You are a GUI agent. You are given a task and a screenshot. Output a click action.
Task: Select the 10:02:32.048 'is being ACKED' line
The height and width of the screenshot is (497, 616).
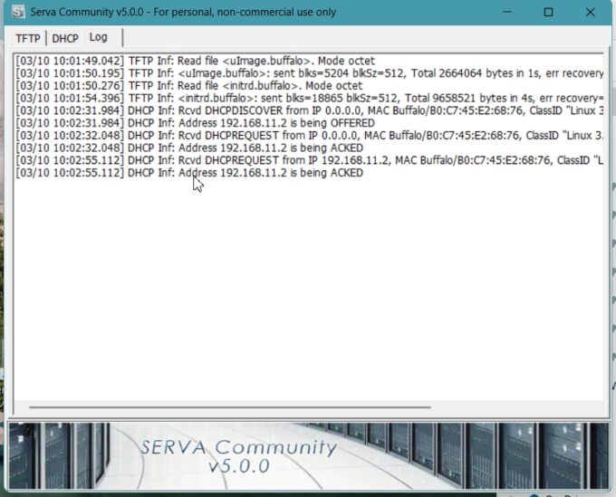pos(189,148)
